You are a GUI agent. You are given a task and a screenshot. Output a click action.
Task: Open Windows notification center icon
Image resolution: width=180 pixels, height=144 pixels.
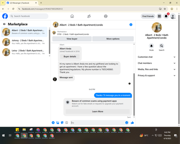[x=176, y=135]
